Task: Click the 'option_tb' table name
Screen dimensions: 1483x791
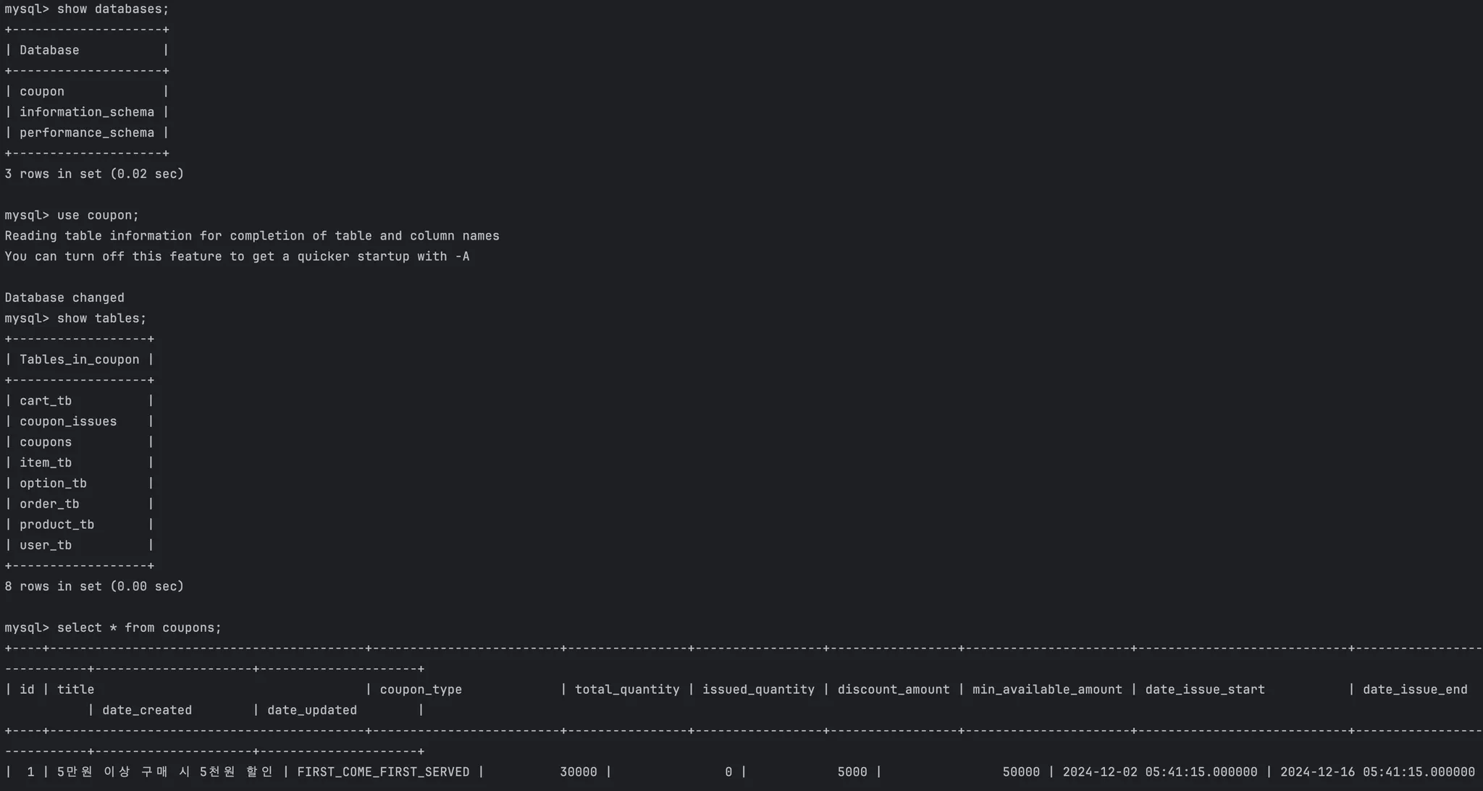Action: pos(53,483)
